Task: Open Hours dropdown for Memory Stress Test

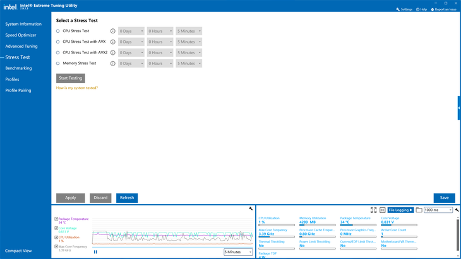Action: (x=160, y=64)
